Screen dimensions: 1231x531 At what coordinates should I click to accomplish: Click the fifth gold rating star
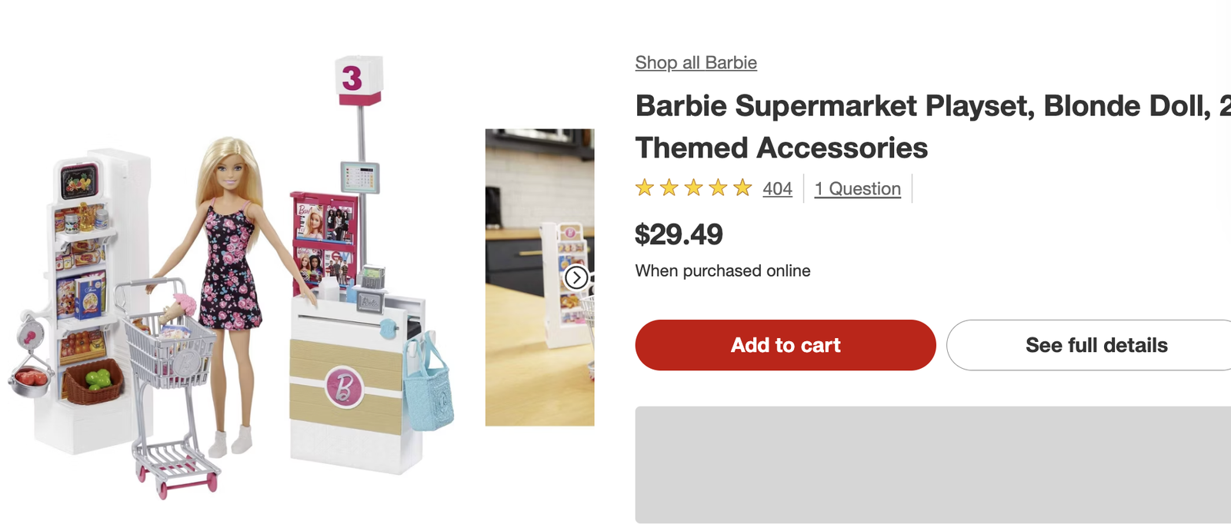[x=742, y=188]
